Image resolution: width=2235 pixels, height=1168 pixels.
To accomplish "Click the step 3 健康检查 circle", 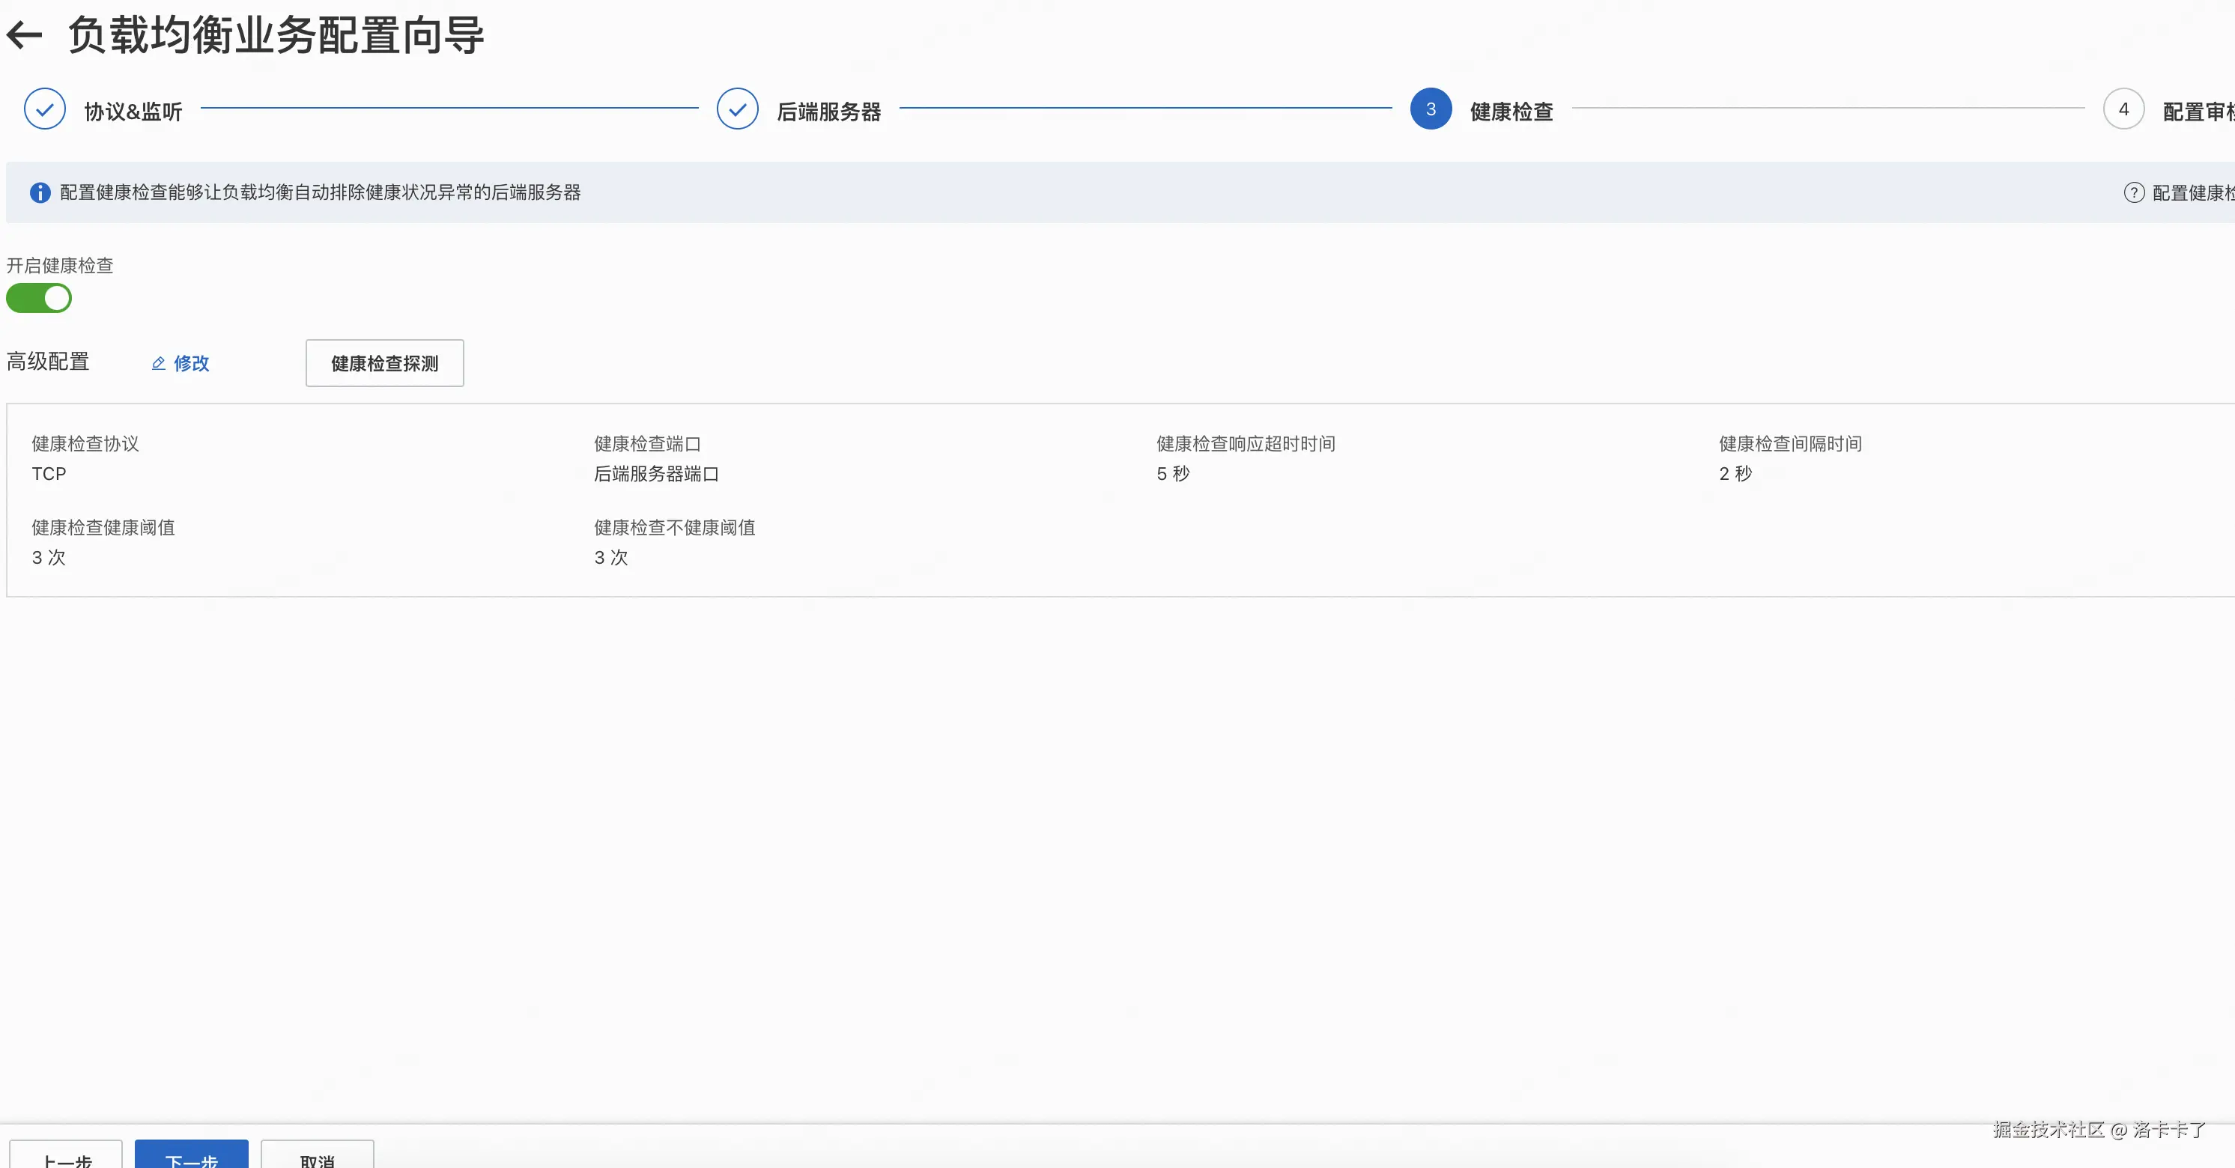I will (1431, 109).
